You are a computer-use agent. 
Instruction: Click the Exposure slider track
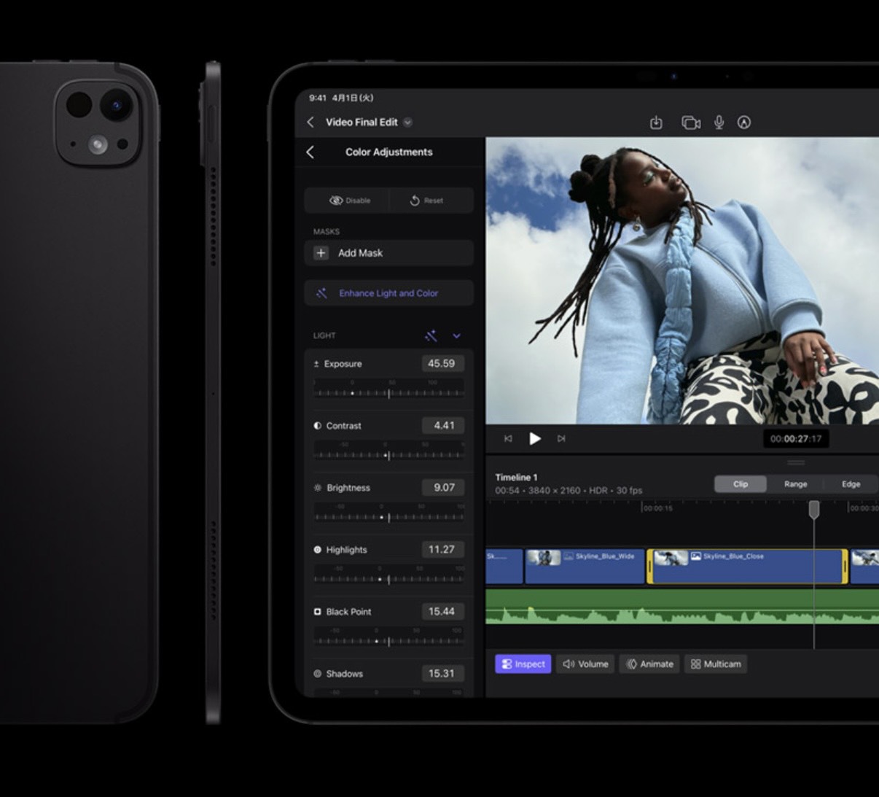pyautogui.click(x=388, y=393)
